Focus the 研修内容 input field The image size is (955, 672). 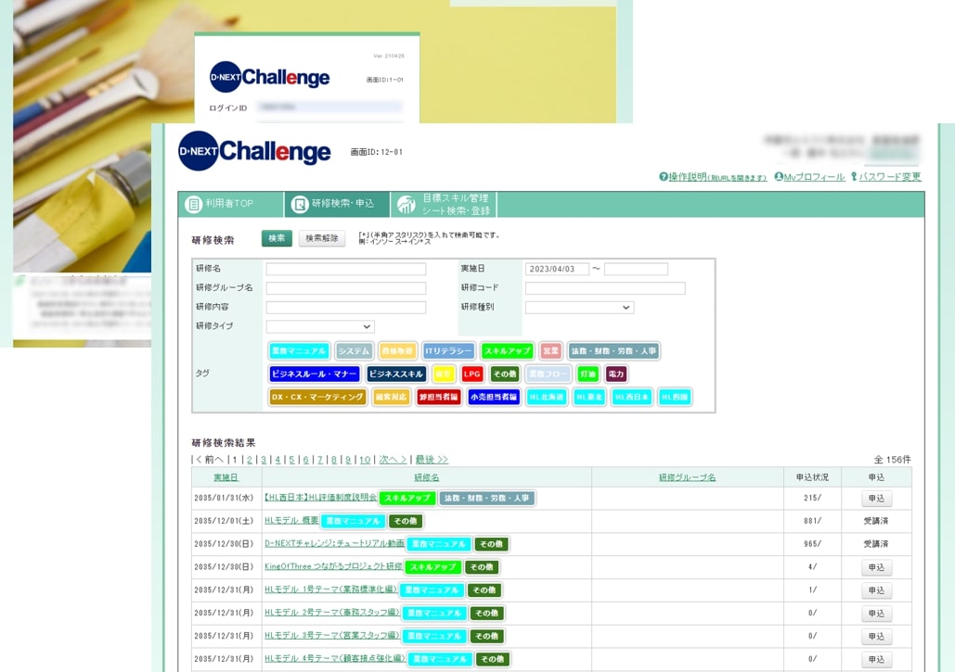(x=346, y=307)
